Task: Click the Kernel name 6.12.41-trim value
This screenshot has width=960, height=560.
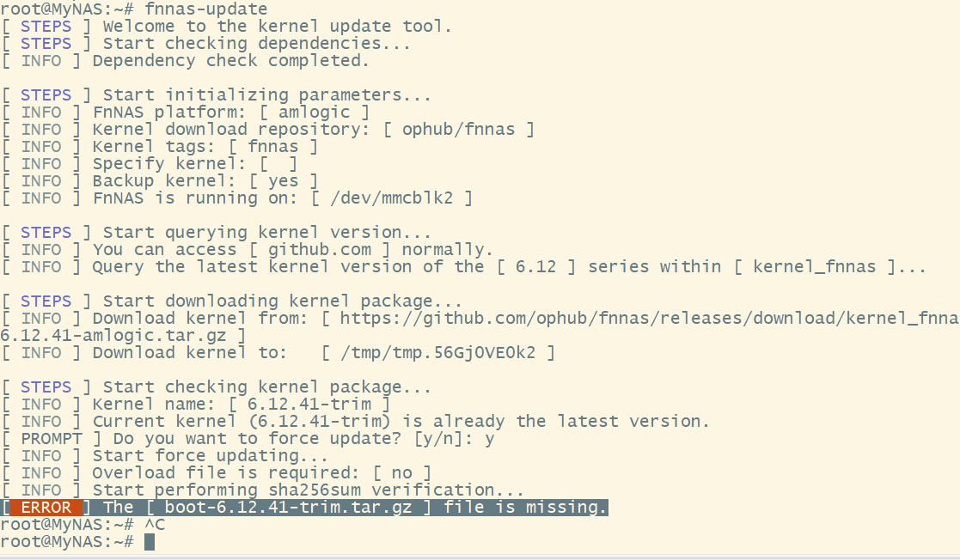Action: coord(309,405)
